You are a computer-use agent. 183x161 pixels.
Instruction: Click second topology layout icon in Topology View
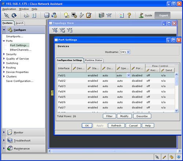62,30
